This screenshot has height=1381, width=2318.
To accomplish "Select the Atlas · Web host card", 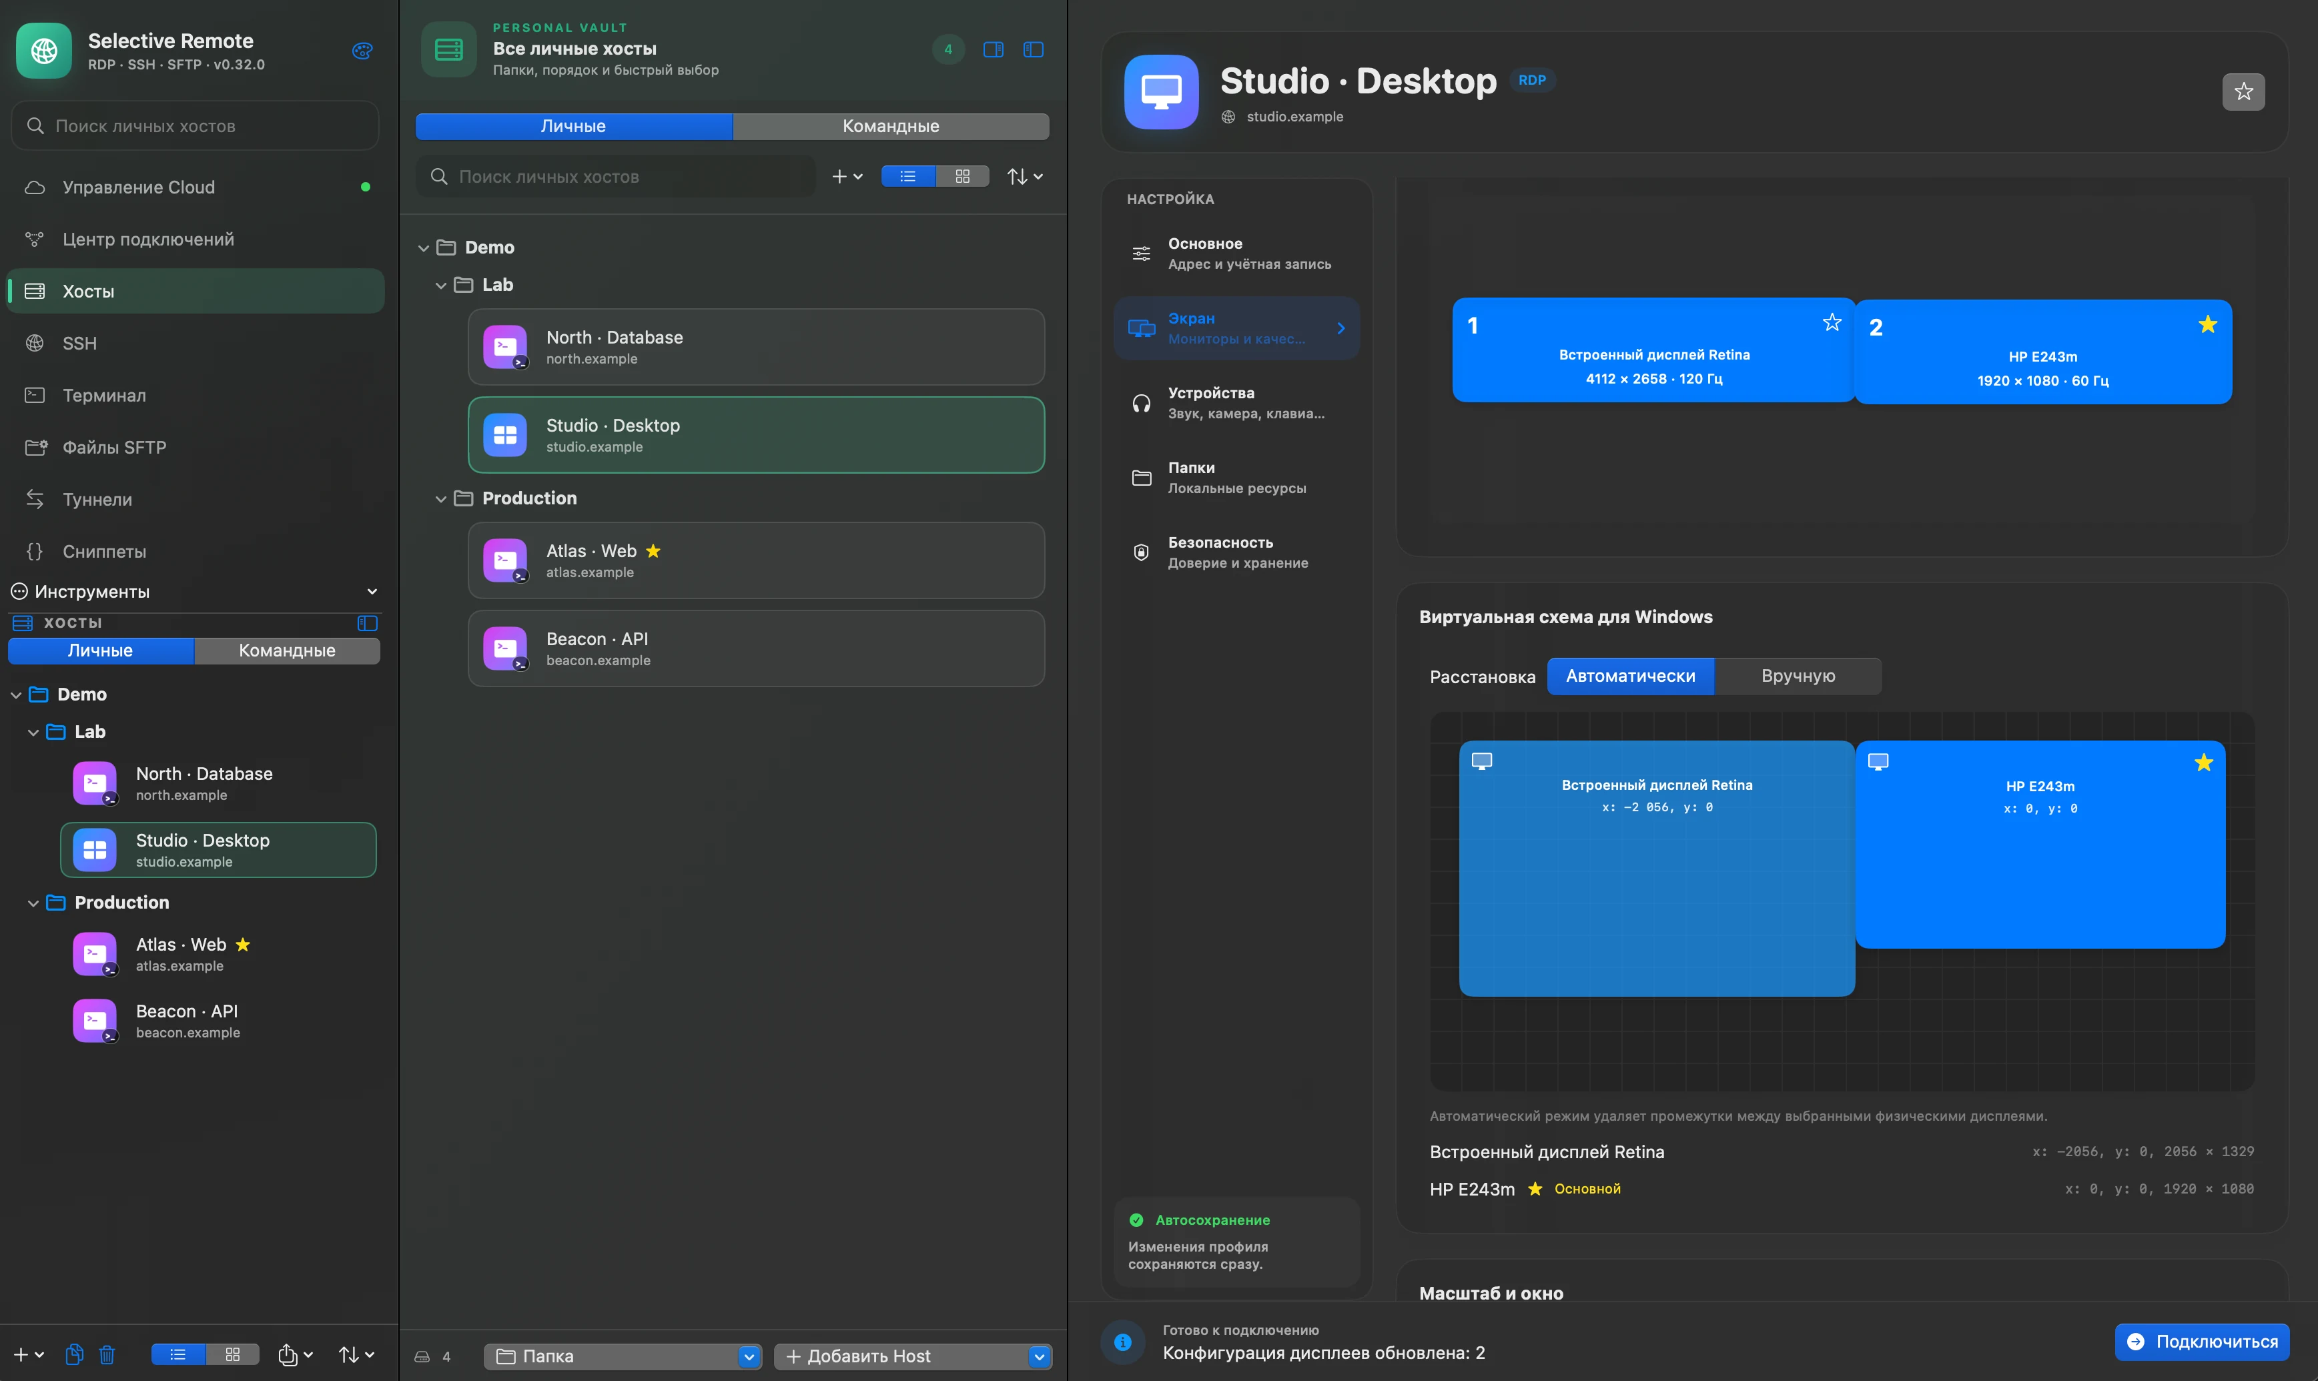I will coord(755,560).
